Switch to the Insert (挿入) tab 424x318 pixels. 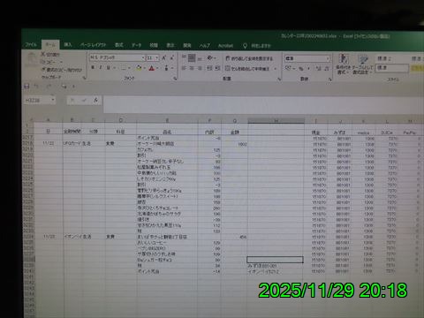(x=68, y=44)
